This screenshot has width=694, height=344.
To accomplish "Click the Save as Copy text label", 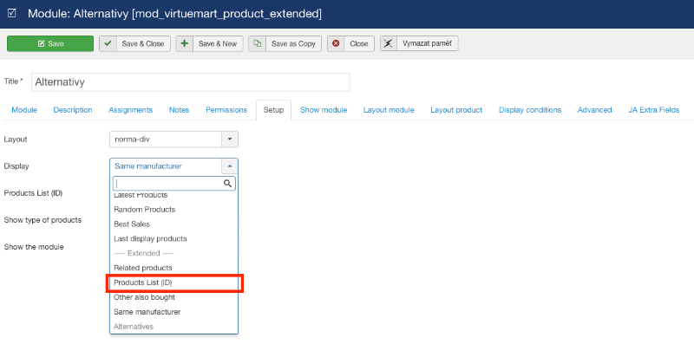I will (x=293, y=44).
